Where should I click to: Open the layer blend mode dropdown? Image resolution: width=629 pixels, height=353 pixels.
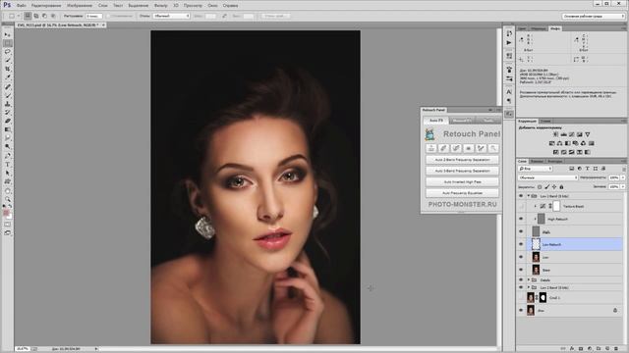tap(547, 177)
